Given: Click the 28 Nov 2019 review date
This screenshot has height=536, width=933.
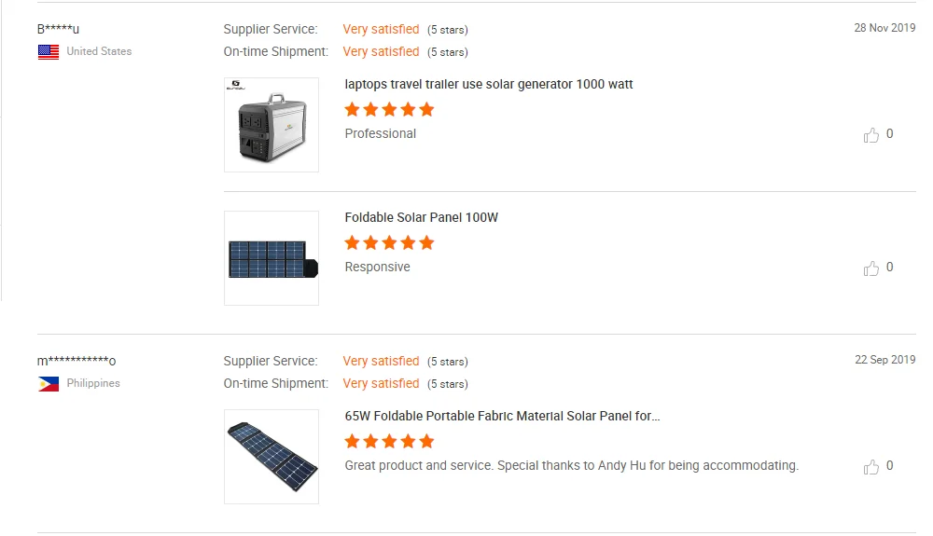Looking at the screenshot, I should click(x=884, y=28).
